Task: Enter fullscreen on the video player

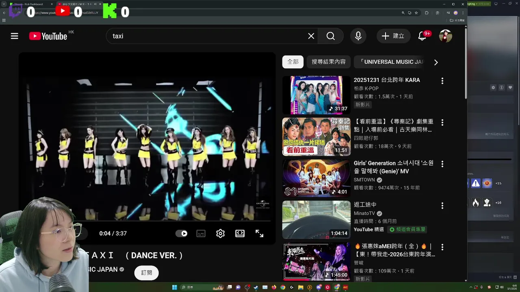Action: (x=260, y=234)
